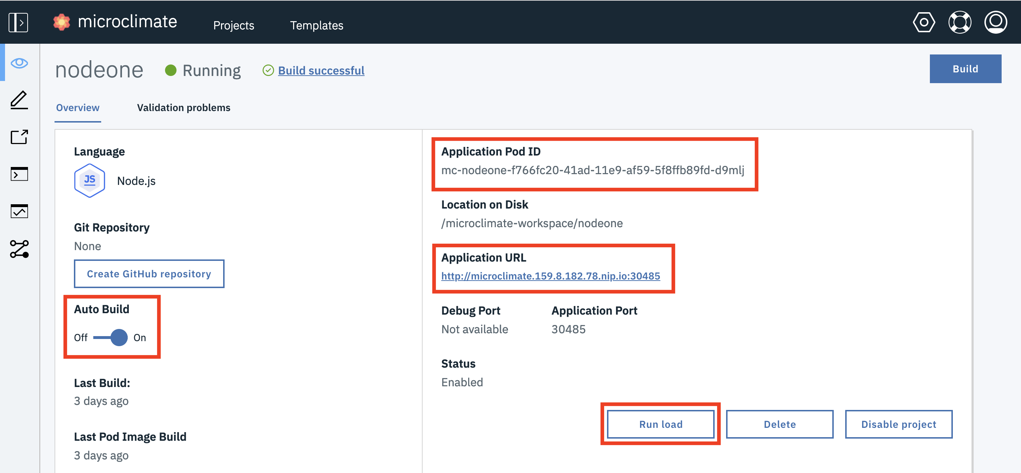Viewport: 1021px width, 473px height.
Task: Open the Templates menu item
Action: [316, 25]
